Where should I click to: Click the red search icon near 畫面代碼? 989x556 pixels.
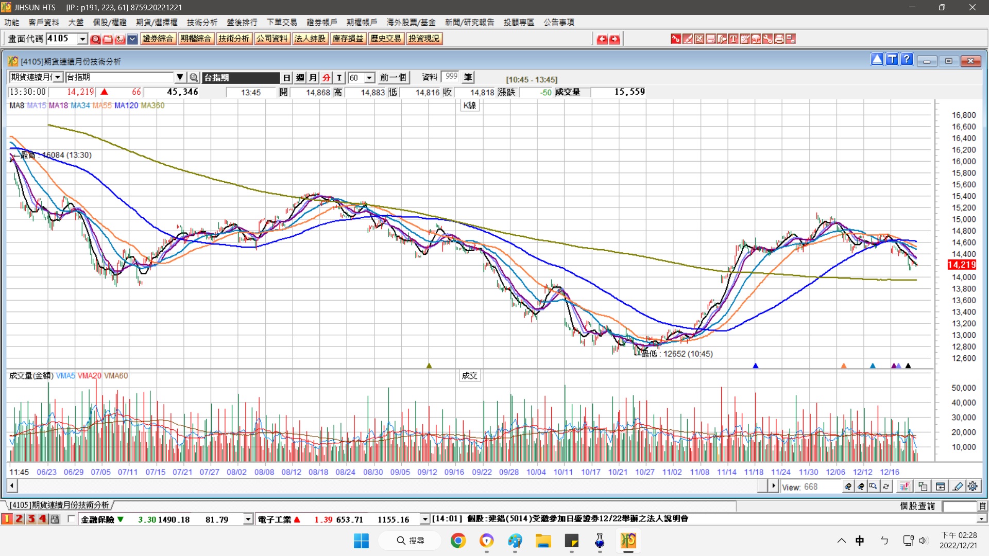pyautogui.click(x=95, y=39)
